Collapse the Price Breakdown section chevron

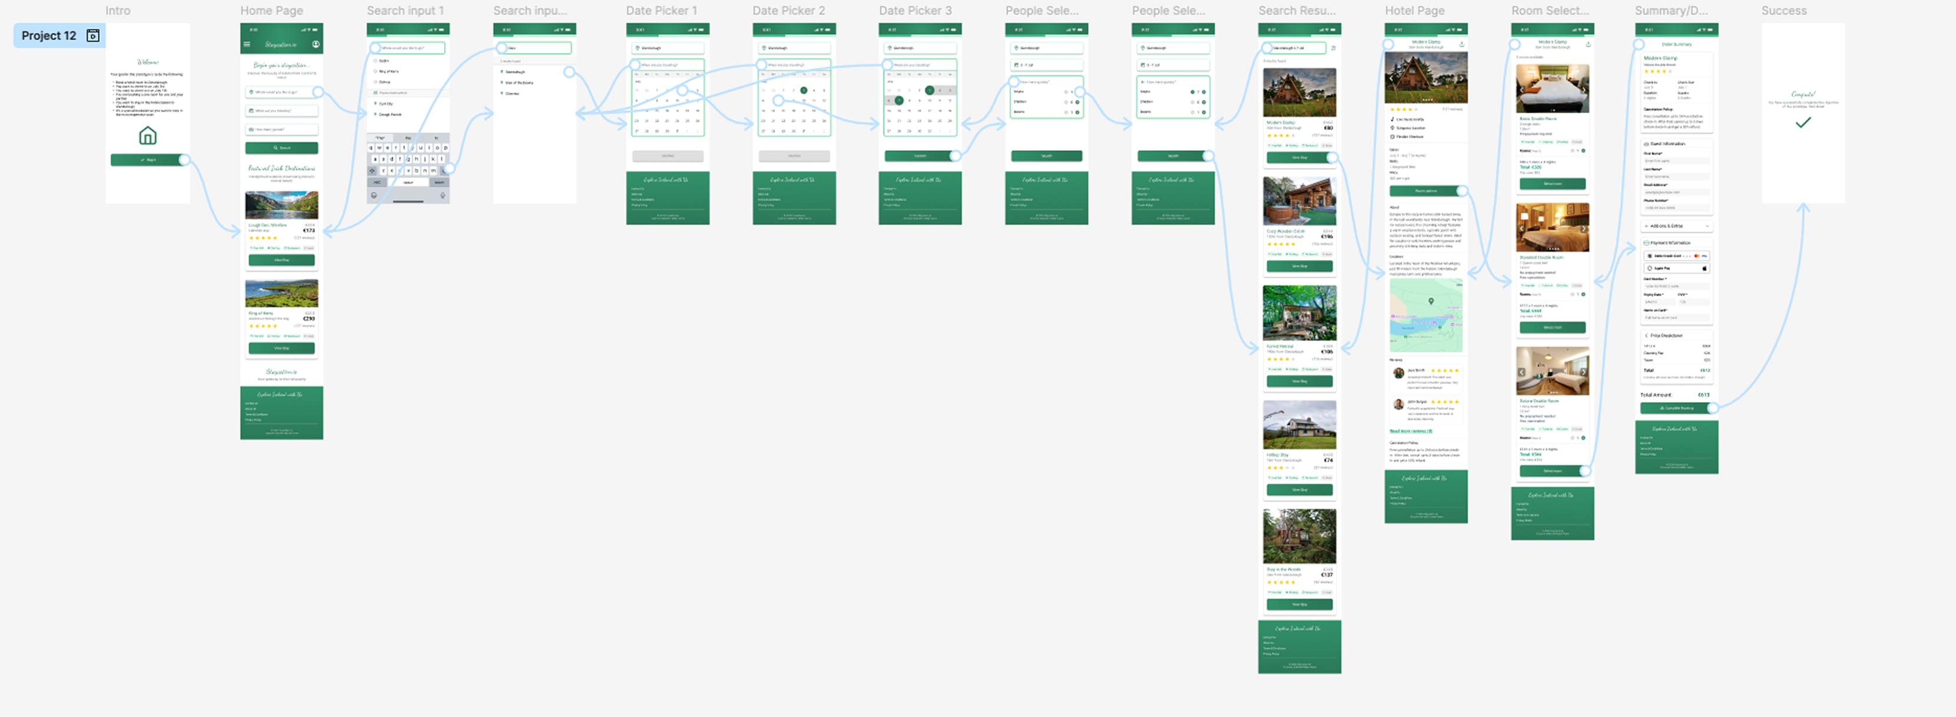pyautogui.click(x=1646, y=336)
